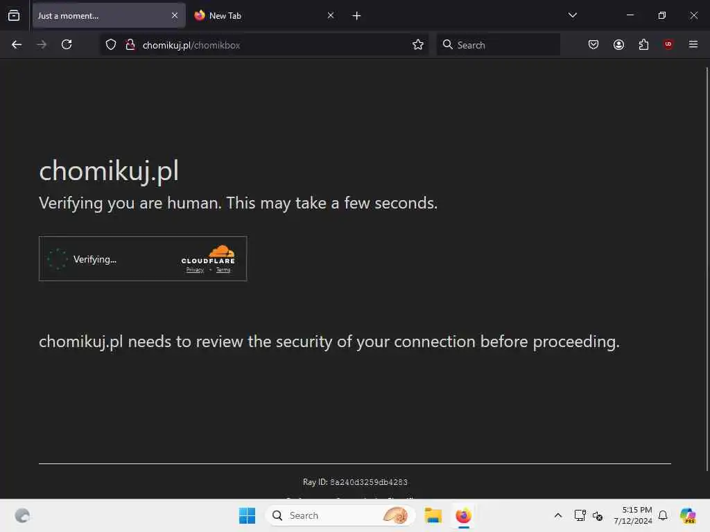Switch to 'Just a moment...' tab

click(109, 15)
